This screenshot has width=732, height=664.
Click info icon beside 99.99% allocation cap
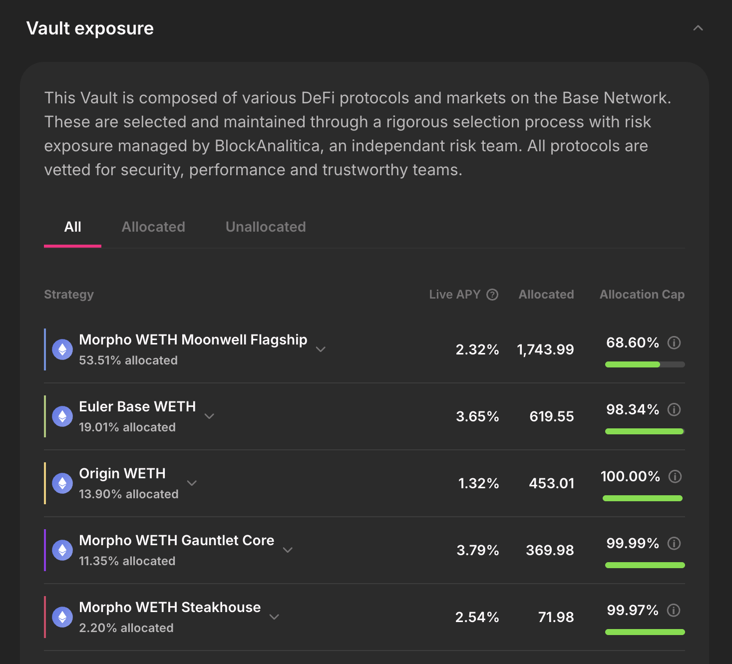[x=674, y=544]
